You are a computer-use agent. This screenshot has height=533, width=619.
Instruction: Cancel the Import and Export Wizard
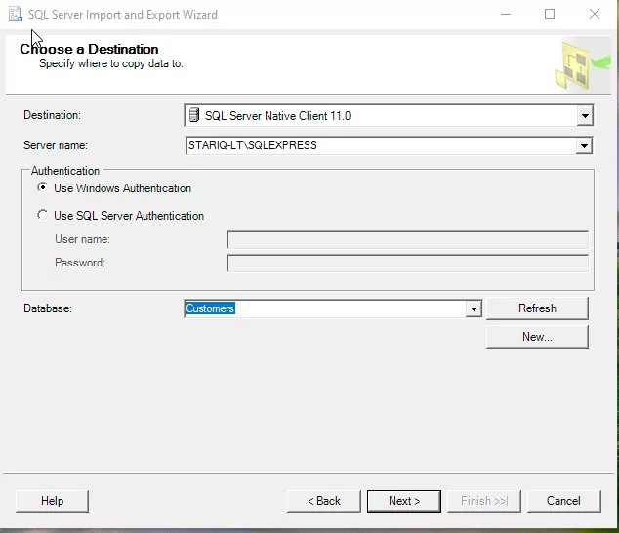coord(563,501)
